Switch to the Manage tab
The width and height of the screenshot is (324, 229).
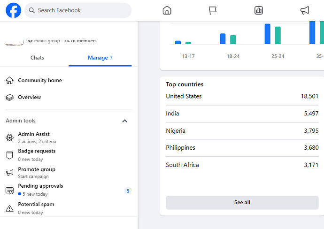click(x=100, y=58)
